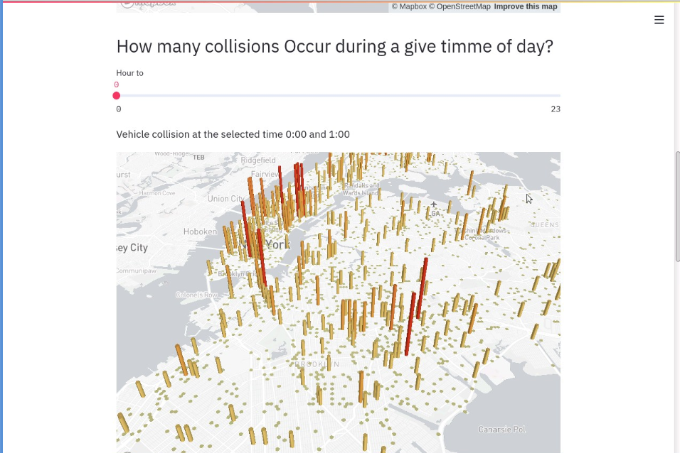Click the 23 maximum label of the slider
Screen dimensions: 680x453
(x=556, y=109)
